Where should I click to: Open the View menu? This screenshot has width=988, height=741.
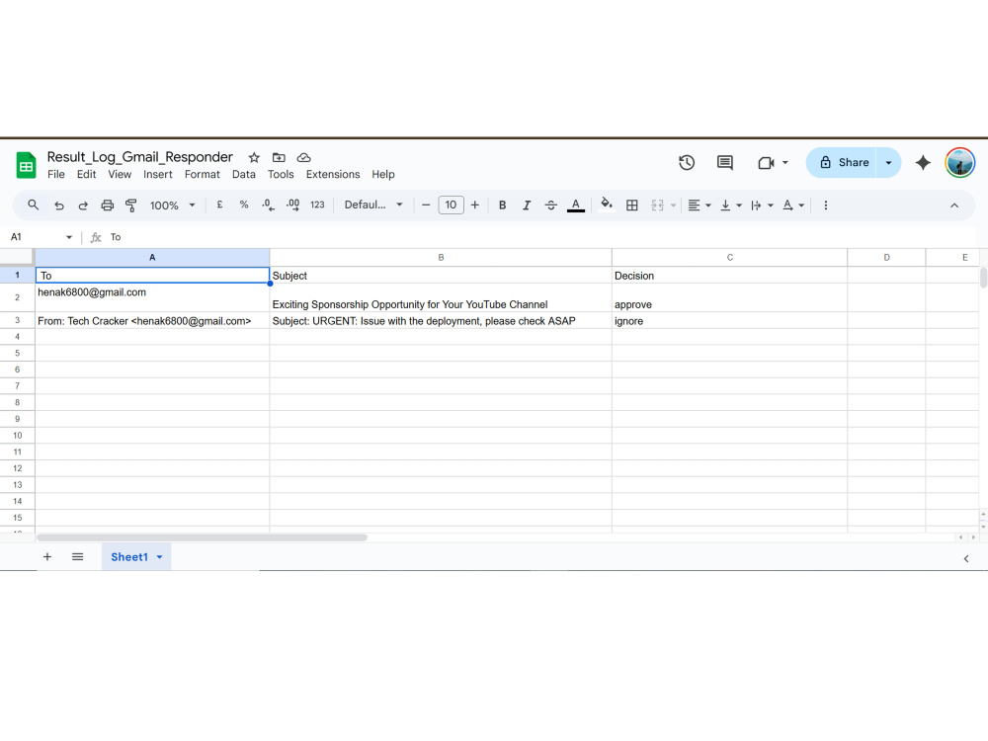pos(120,175)
